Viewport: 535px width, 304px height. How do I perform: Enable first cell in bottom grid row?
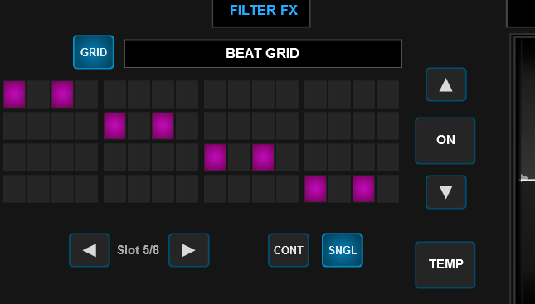(x=14, y=189)
